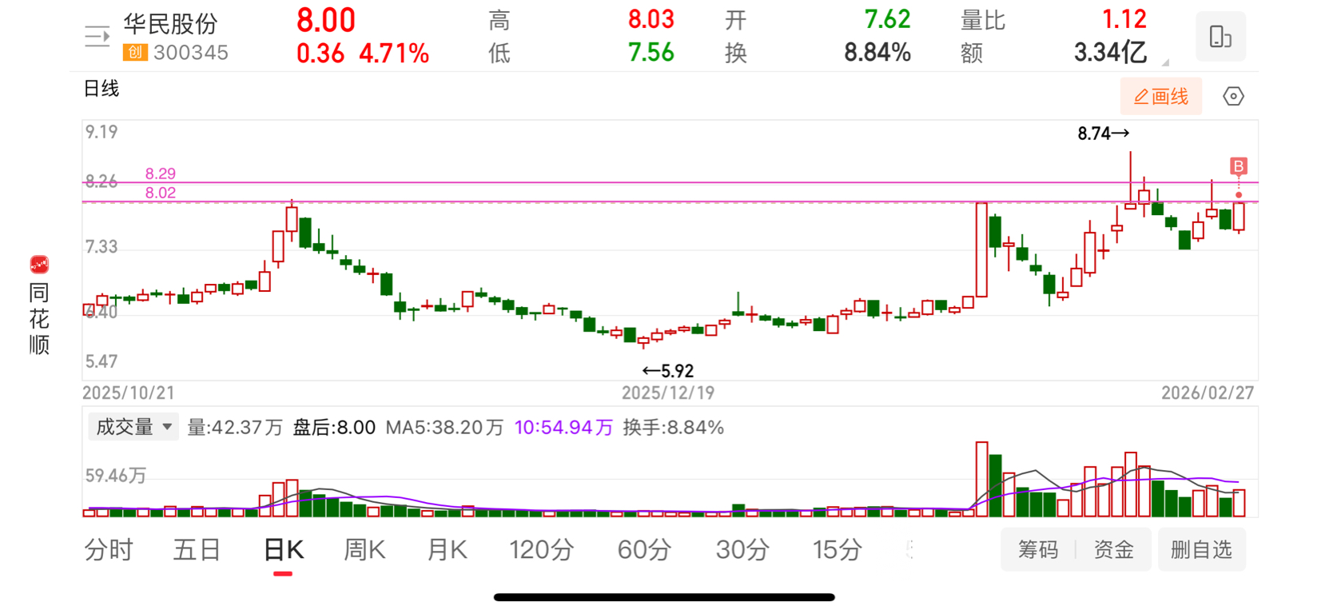This screenshot has height=614, width=1329.
Task: Tap the 8.29 horizontal line label
Action: pyautogui.click(x=161, y=173)
